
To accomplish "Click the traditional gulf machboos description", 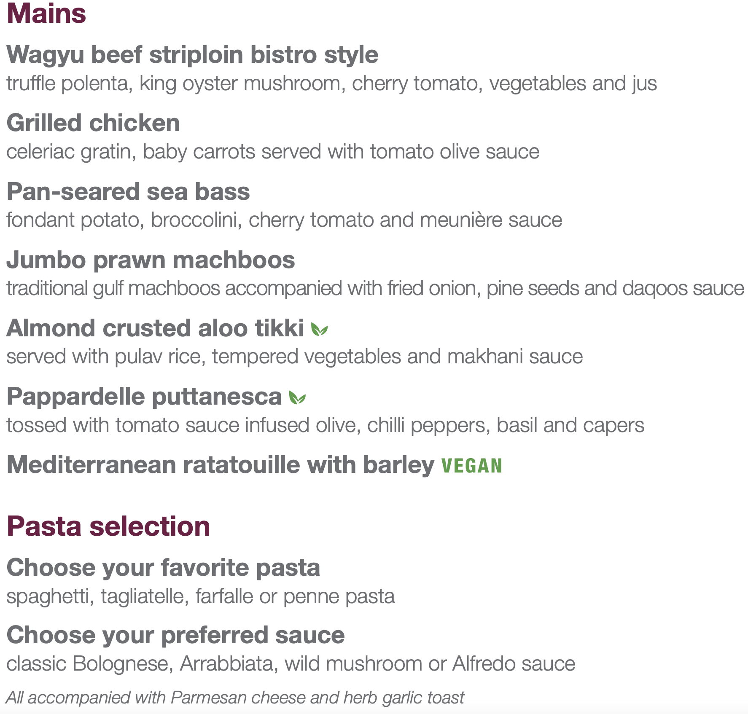I will point(375,288).
